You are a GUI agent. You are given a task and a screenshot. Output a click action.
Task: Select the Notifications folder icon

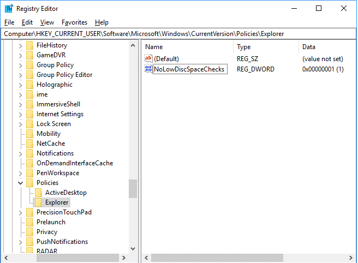coord(29,153)
